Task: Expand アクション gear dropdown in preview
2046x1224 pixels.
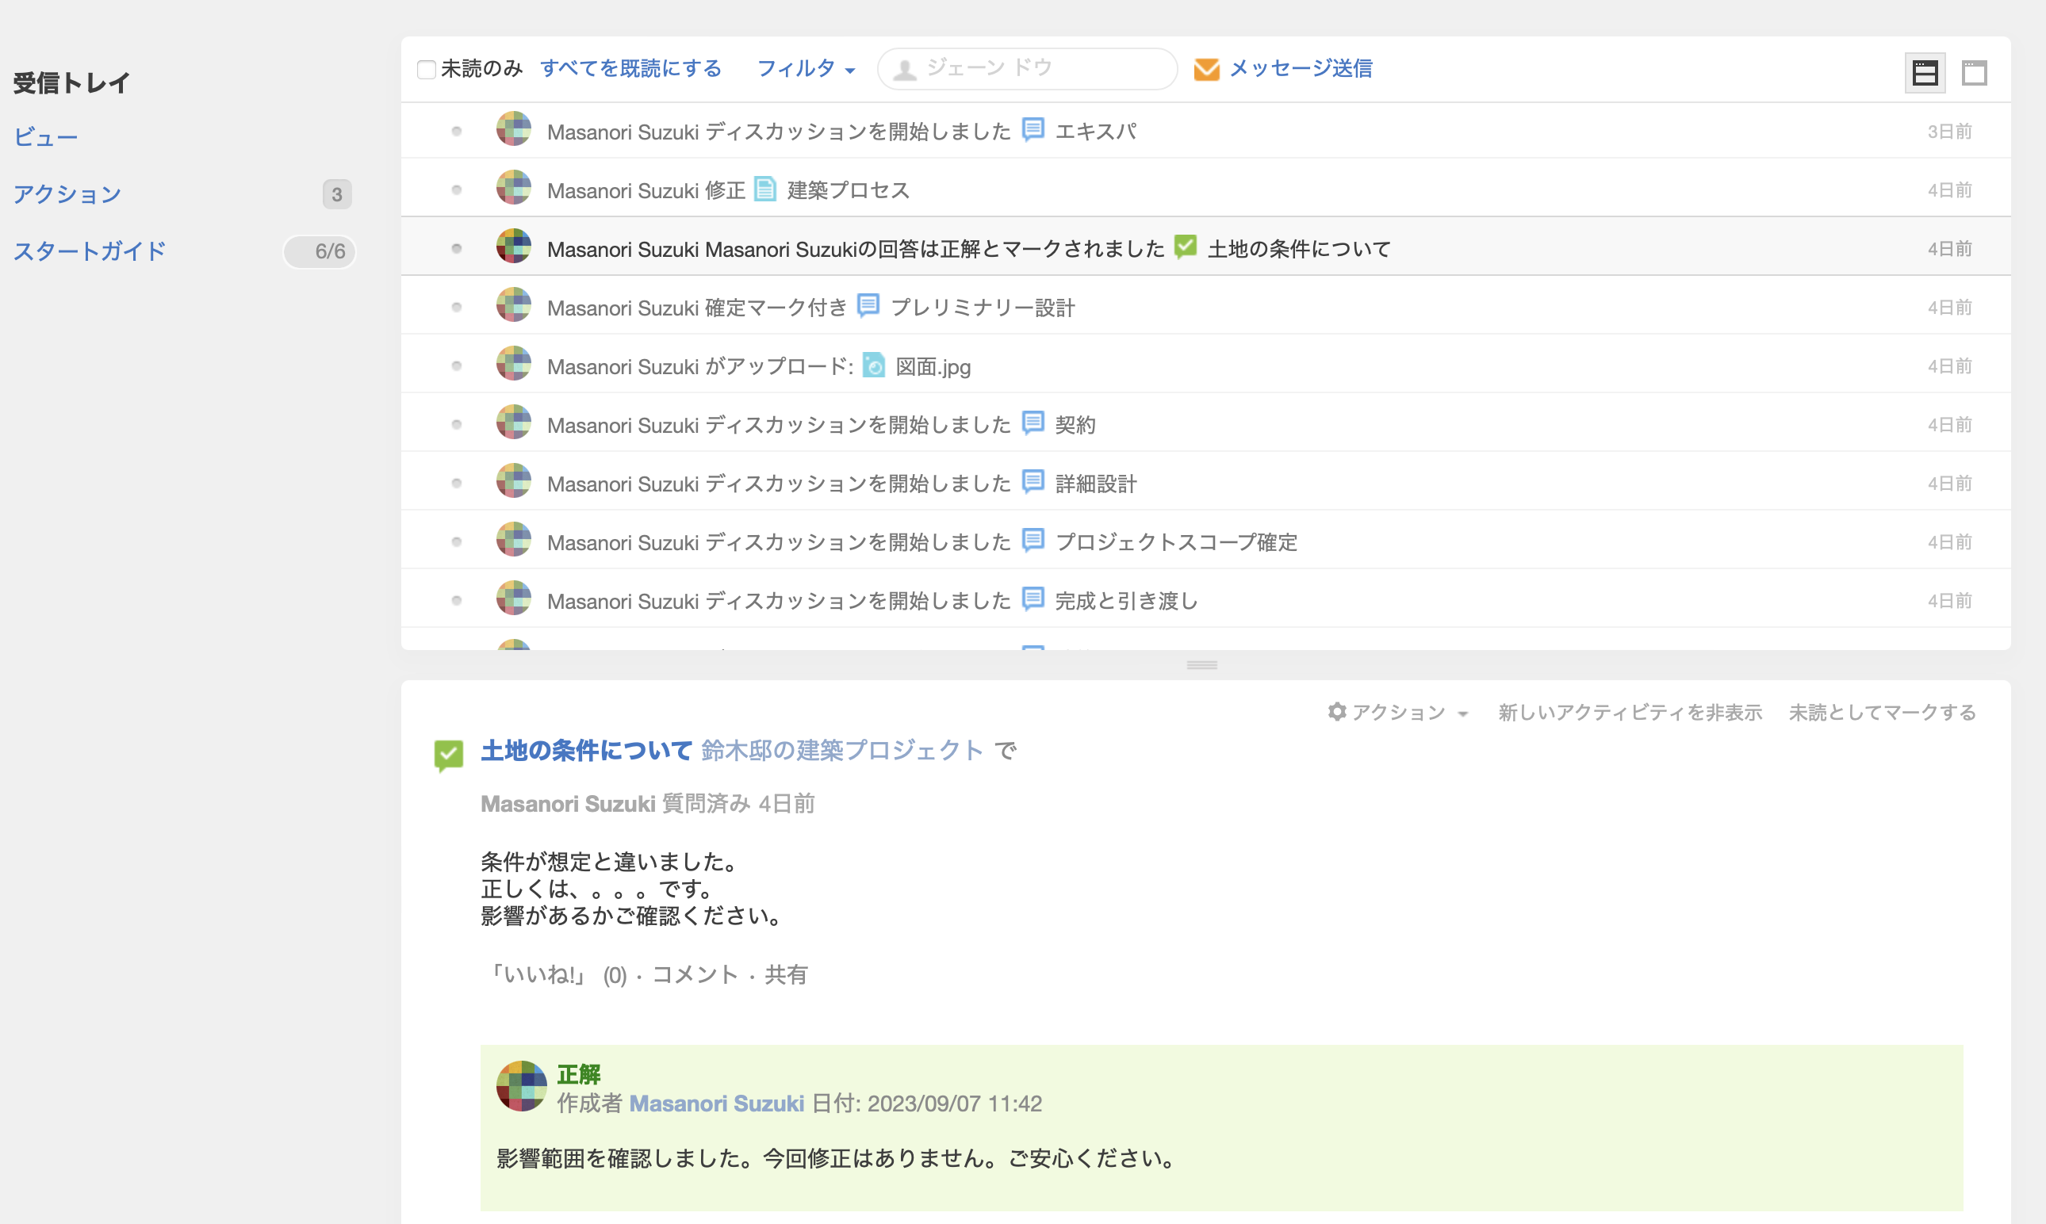Action: [x=1397, y=712]
